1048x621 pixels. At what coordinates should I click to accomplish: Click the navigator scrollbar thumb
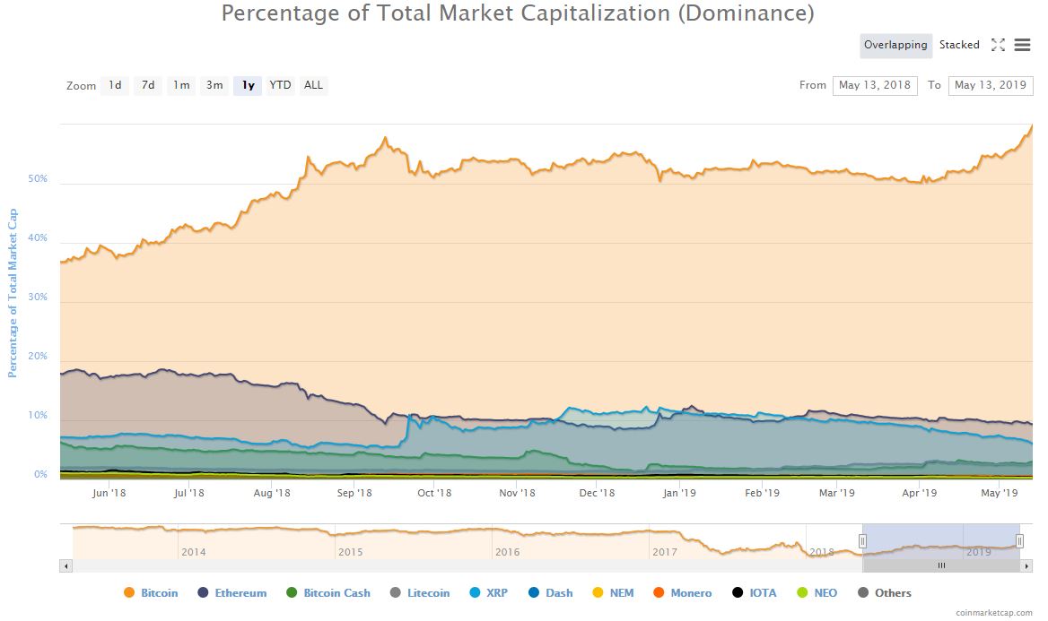click(941, 565)
